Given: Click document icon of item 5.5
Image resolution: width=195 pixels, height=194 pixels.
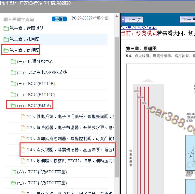Looking at the screenshot, I should click(x=23, y=161).
